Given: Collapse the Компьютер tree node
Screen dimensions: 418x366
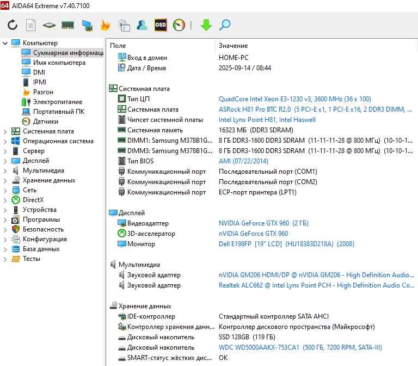Looking at the screenshot, I should [5, 43].
